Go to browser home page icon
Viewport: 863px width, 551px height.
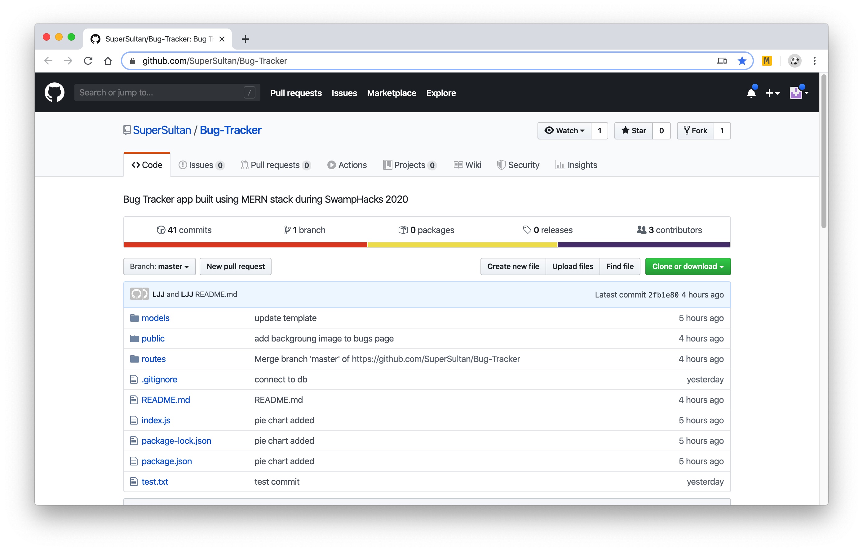pyautogui.click(x=108, y=61)
